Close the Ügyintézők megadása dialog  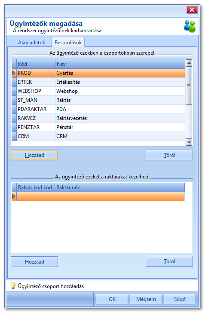(x=192, y=9)
